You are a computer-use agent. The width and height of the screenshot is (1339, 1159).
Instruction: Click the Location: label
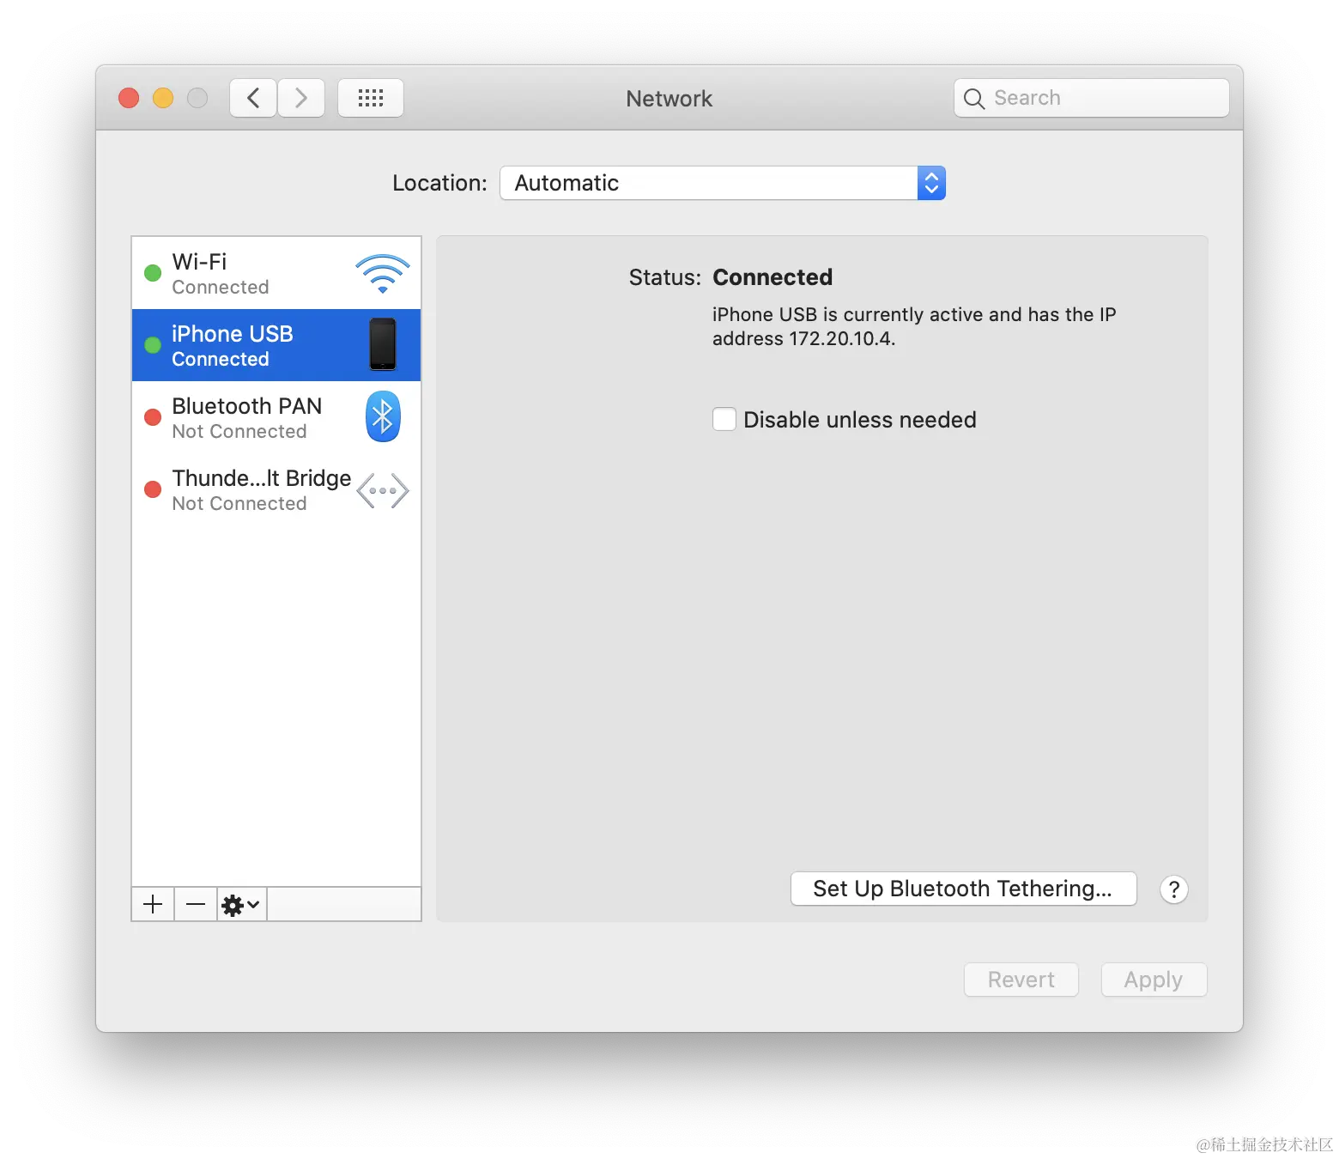439,183
